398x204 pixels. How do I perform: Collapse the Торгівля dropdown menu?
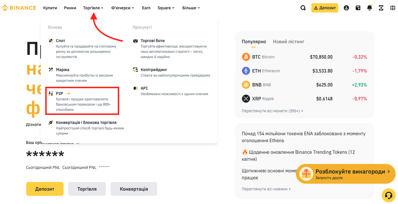click(93, 8)
